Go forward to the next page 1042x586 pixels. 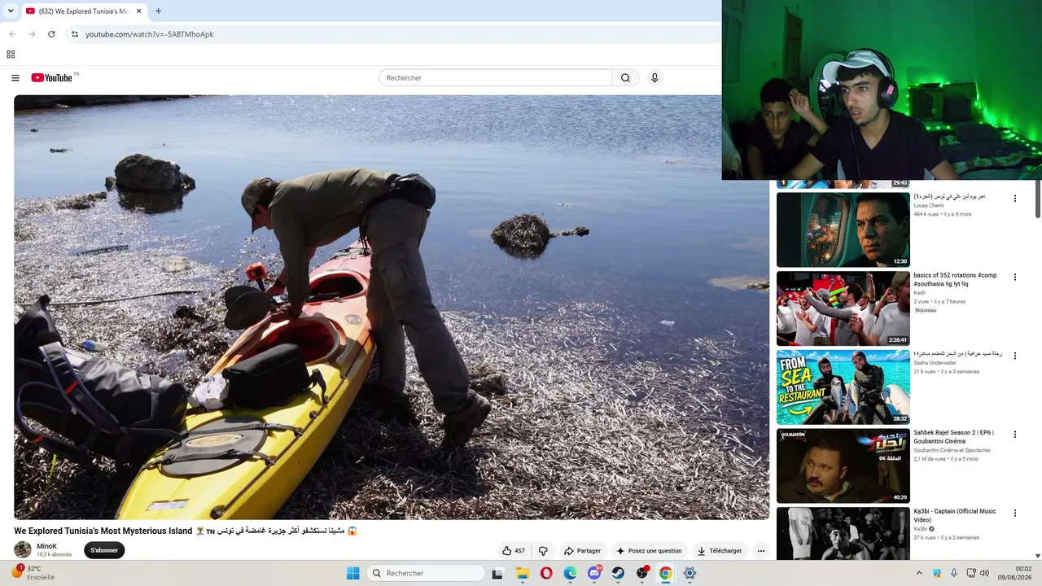tap(32, 34)
